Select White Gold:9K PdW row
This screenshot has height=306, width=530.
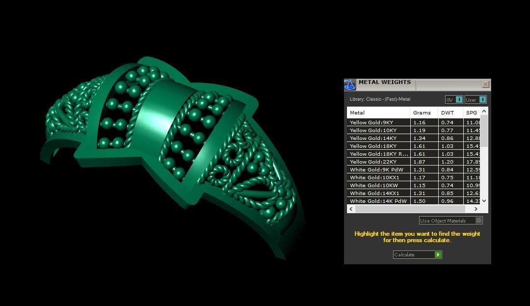click(413, 169)
